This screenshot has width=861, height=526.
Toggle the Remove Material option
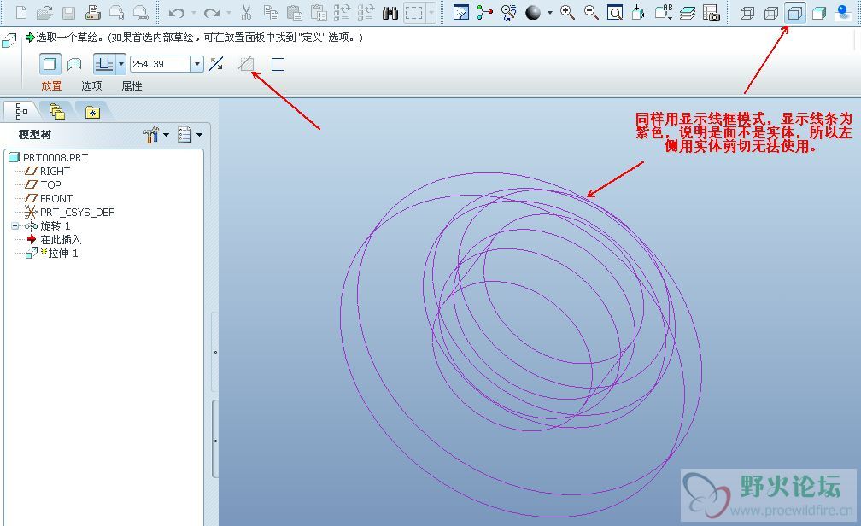[247, 64]
